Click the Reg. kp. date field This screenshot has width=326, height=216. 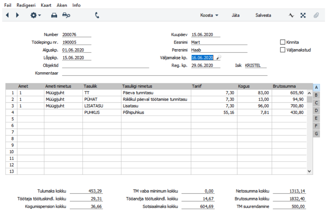pyautogui.click(x=206, y=66)
